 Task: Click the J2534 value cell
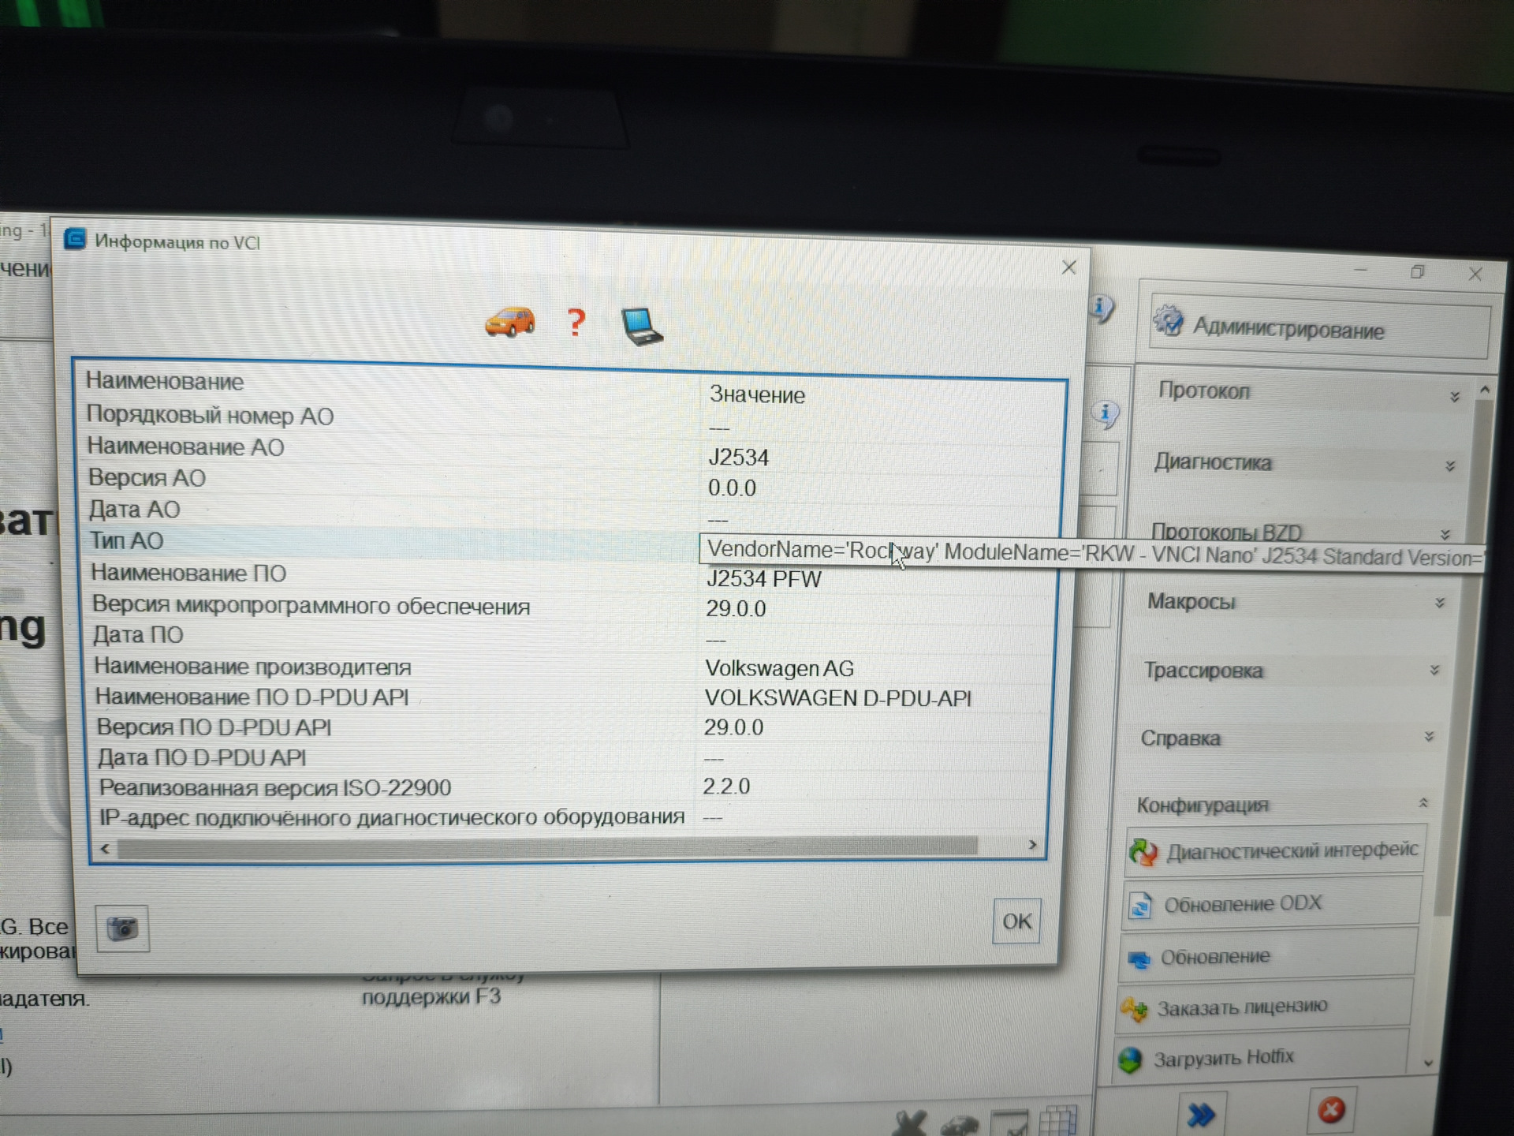[x=738, y=458]
